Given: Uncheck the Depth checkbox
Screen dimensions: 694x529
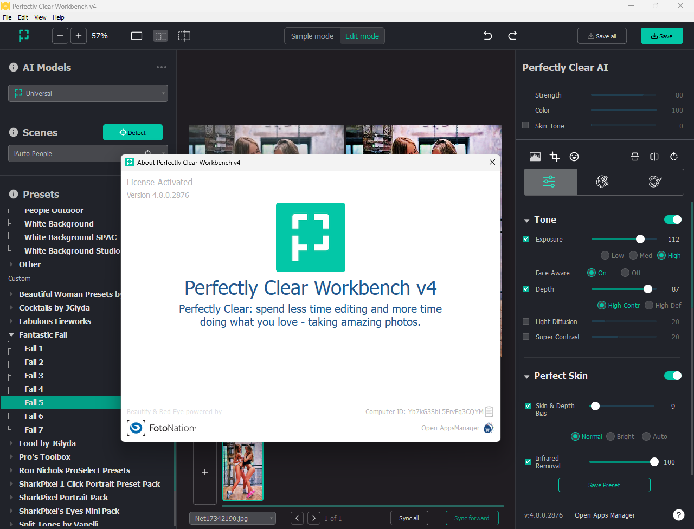Looking at the screenshot, I should point(526,289).
